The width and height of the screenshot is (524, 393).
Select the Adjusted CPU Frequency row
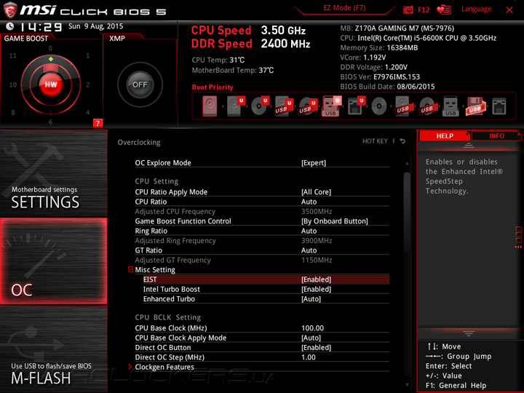click(262, 211)
